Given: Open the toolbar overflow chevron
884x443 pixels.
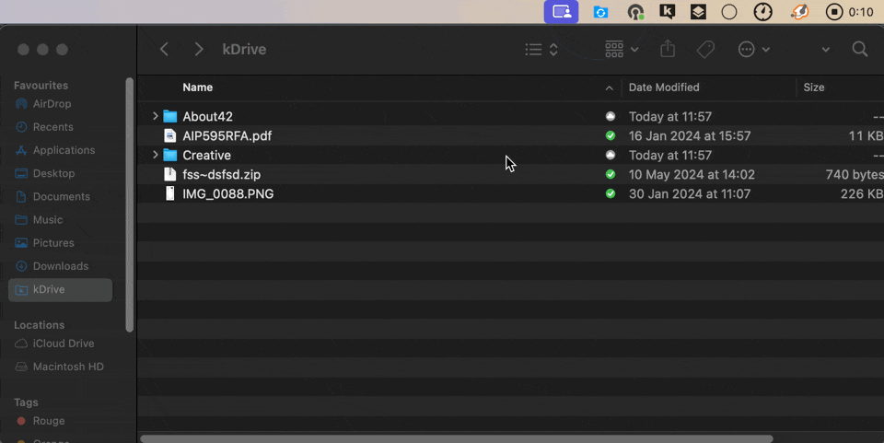Looking at the screenshot, I should coord(825,50).
